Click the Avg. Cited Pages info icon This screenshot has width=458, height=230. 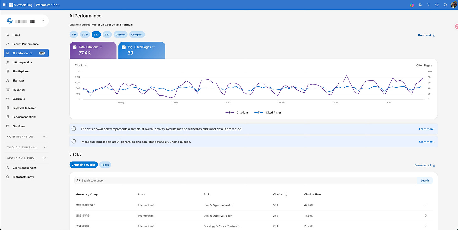coord(154,47)
